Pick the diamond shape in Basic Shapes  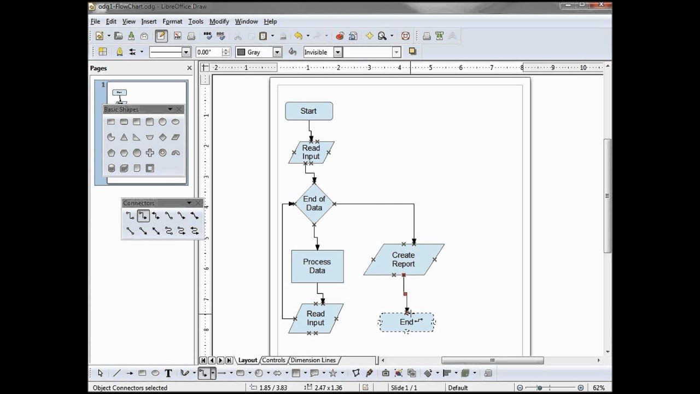point(162,137)
